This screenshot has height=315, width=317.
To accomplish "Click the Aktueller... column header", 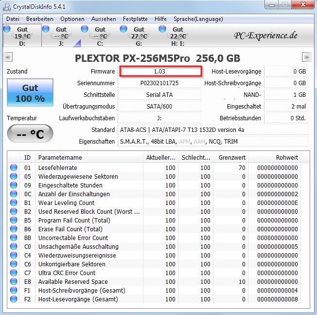I will coord(160,158).
